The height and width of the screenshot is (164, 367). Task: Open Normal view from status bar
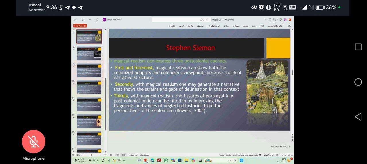pyautogui.click(x=124, y=155)
